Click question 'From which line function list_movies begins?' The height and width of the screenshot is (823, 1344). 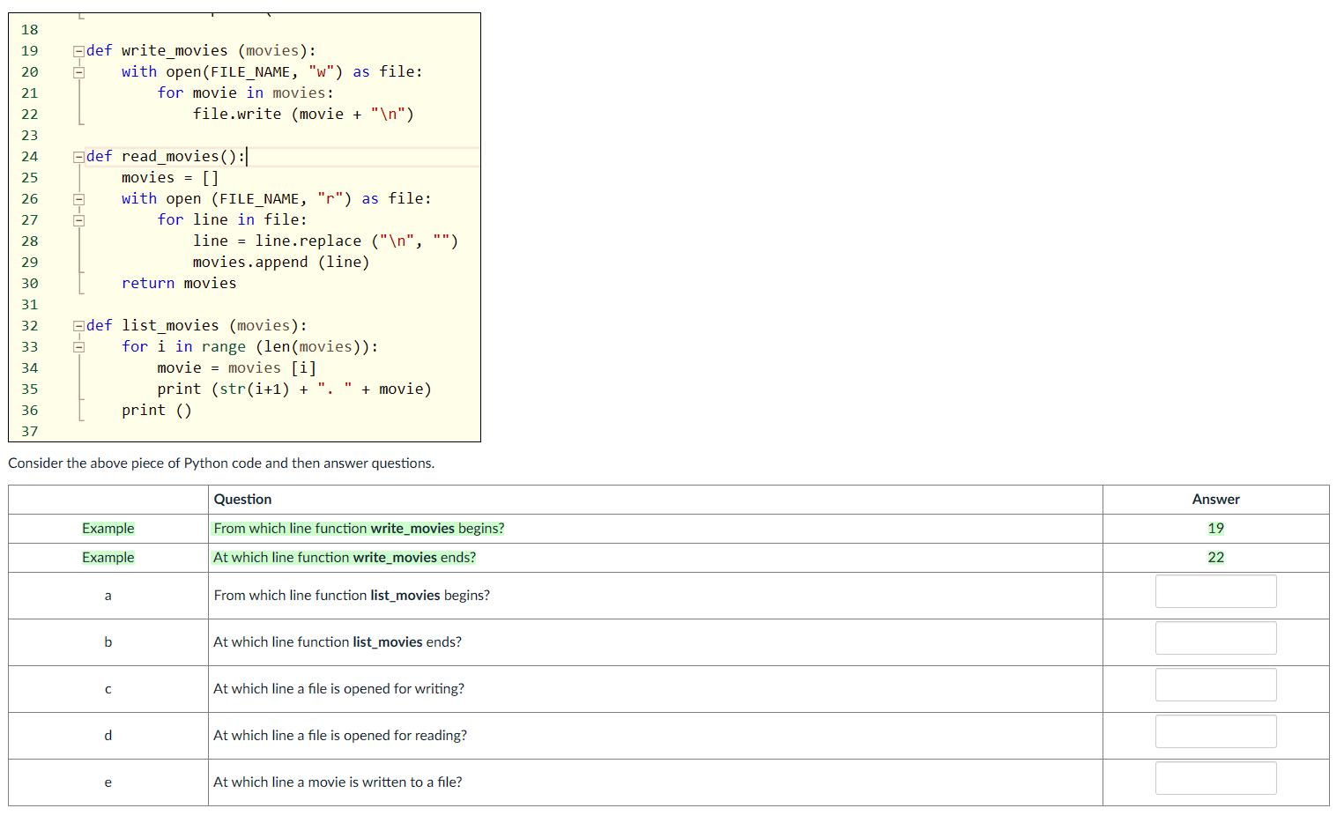tap(352, 596)
